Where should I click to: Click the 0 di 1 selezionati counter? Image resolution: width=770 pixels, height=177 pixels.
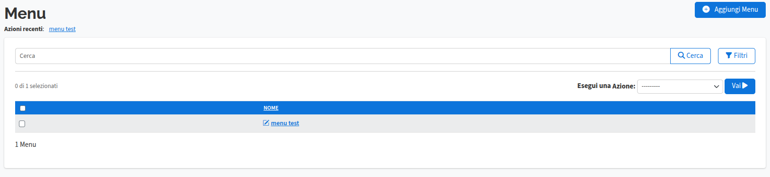36,86
